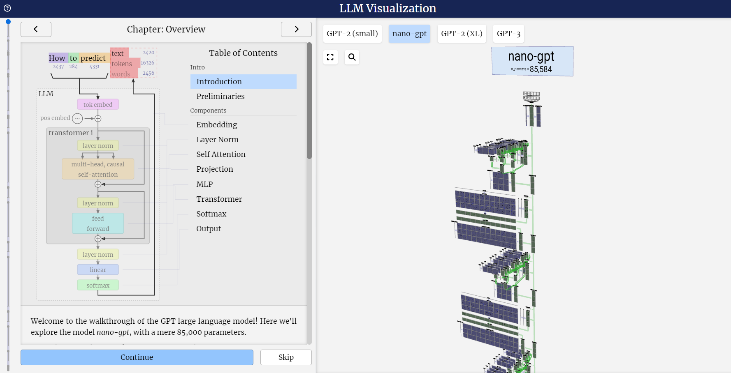Screen dimensions: 731x373
Task: Click the feed forward diagram block
Action: pyautogui.click(x=98, y=223)
